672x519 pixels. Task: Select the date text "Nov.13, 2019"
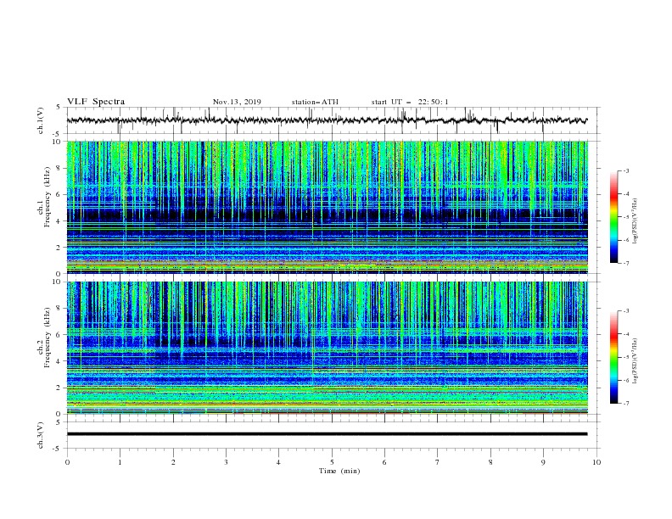pos(237,102)
